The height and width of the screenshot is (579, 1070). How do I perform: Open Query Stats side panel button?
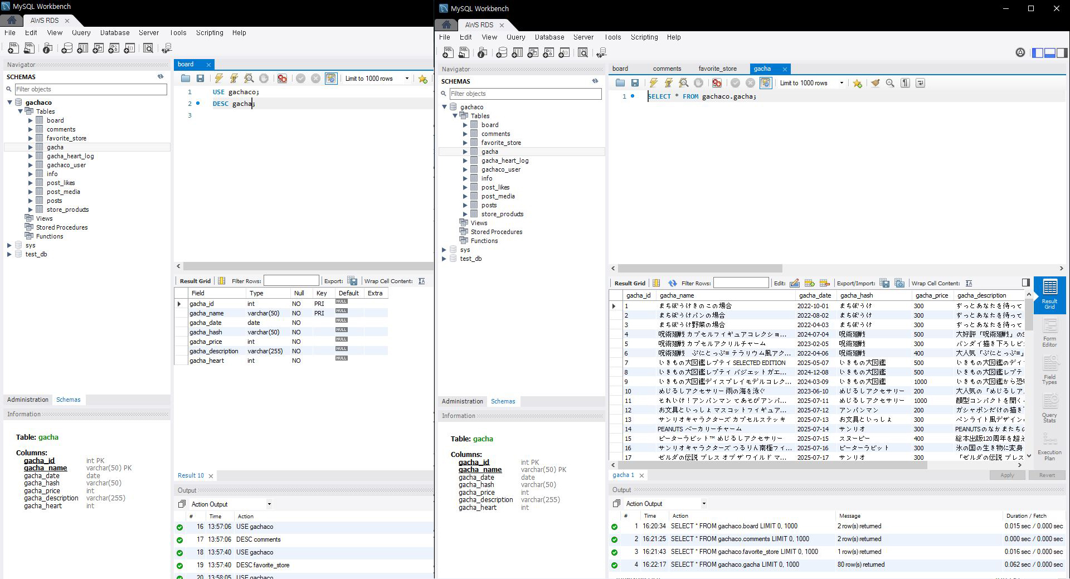pos(1049,408)
